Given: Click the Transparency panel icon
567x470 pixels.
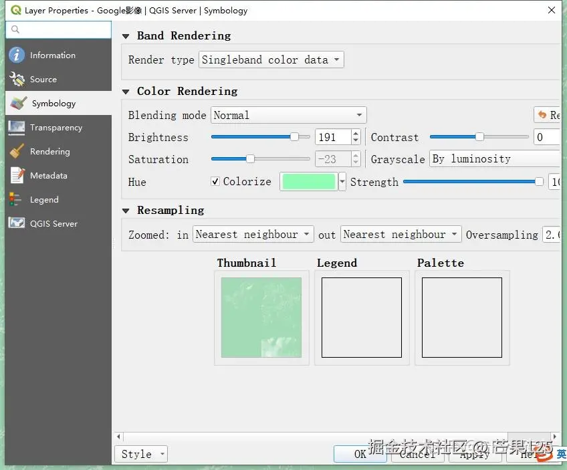Looking at the screenshot, I should click(x=17, y=128).
